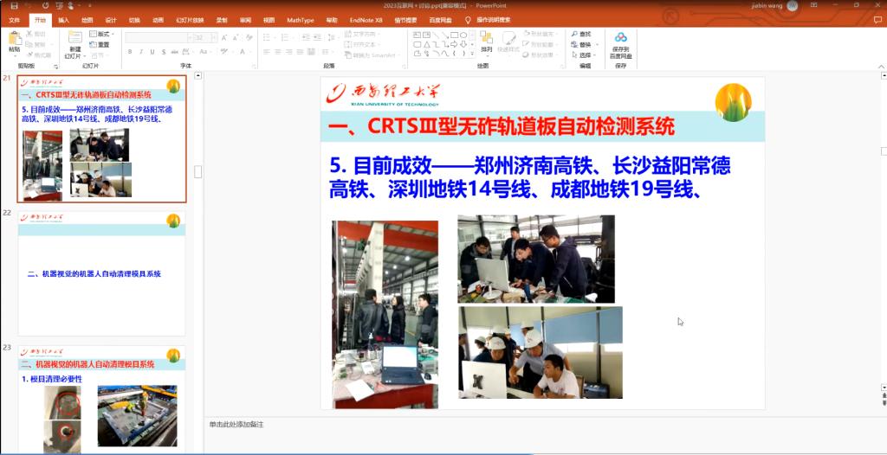Open the Insert (插入) ribbon tab

63,19
